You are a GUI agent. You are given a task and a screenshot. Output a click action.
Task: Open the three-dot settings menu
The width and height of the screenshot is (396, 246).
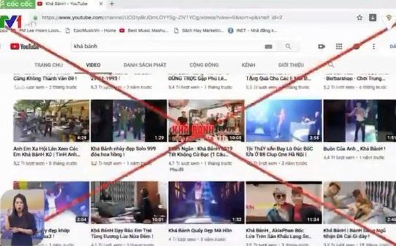pyautogui.click(x=374, y=46)
